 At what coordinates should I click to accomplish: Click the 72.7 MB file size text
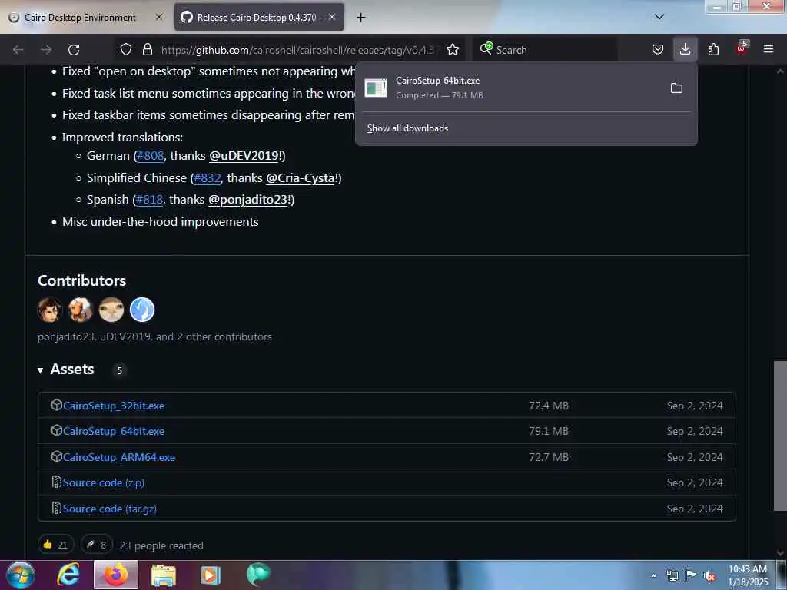549,458
